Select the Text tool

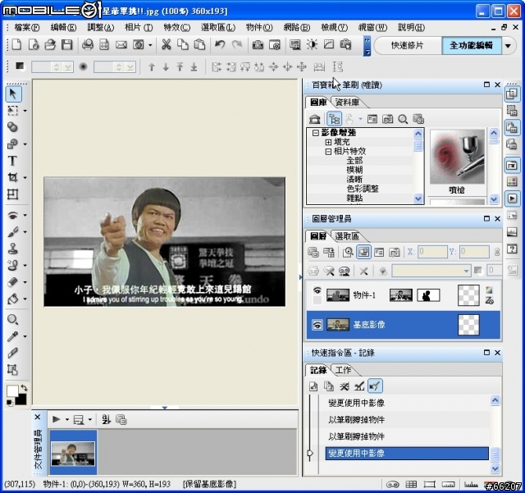tap(12, 161)
